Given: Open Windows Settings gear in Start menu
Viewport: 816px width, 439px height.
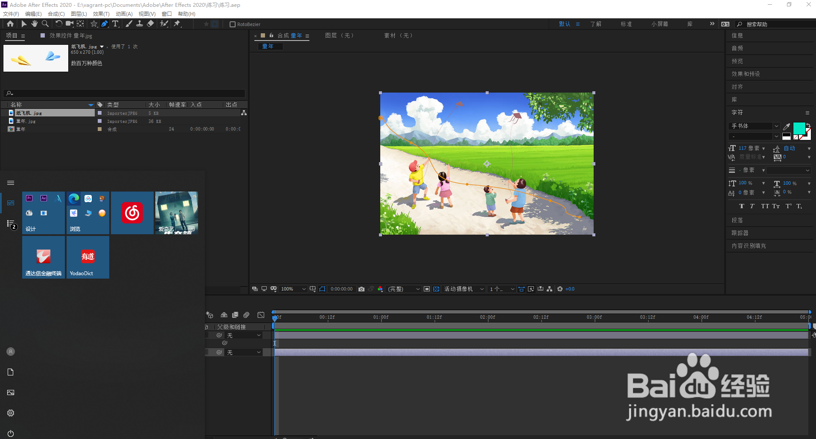Looking at the screenshot, I should pos(11,413).
